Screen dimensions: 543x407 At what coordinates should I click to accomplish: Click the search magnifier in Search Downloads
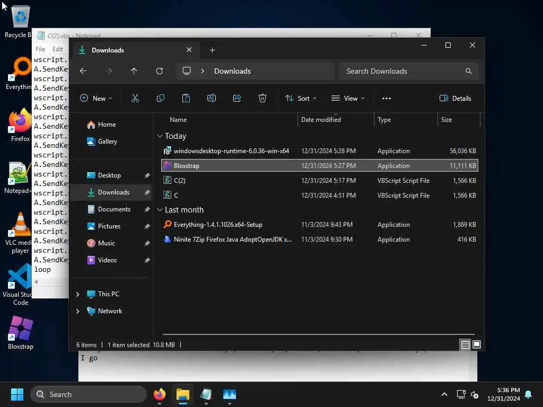point(469,71)
